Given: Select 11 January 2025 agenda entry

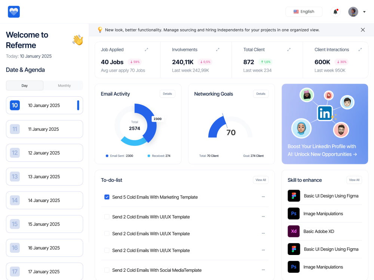Looking at the screenshot, I should [45, 129].
